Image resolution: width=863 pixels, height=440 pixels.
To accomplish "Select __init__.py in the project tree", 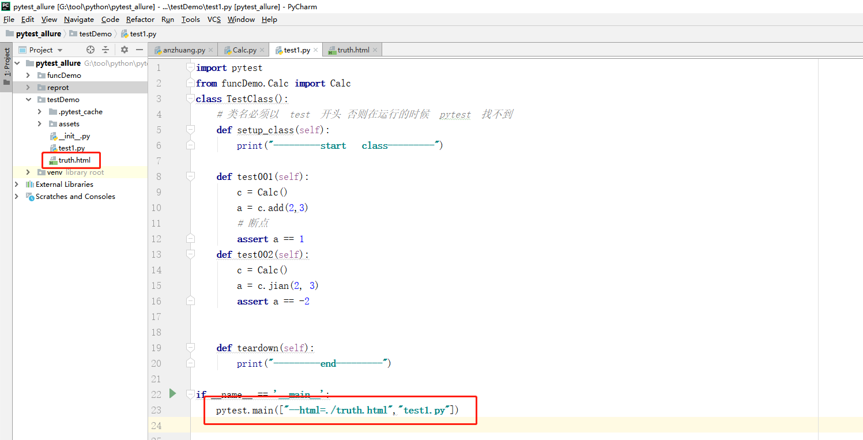I will pos(70,136).
